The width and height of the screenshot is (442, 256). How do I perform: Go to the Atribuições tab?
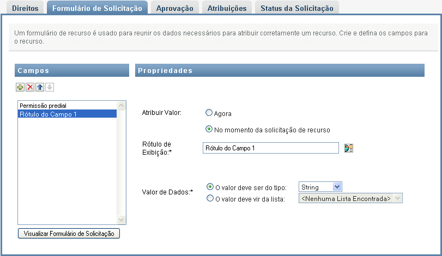[227, 8]
